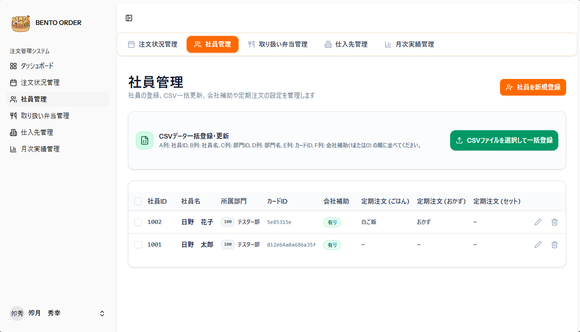This screenshot has width=580, height=332.
Task: Open the 月次実績管理 top tab
Action: click(409, 44)
